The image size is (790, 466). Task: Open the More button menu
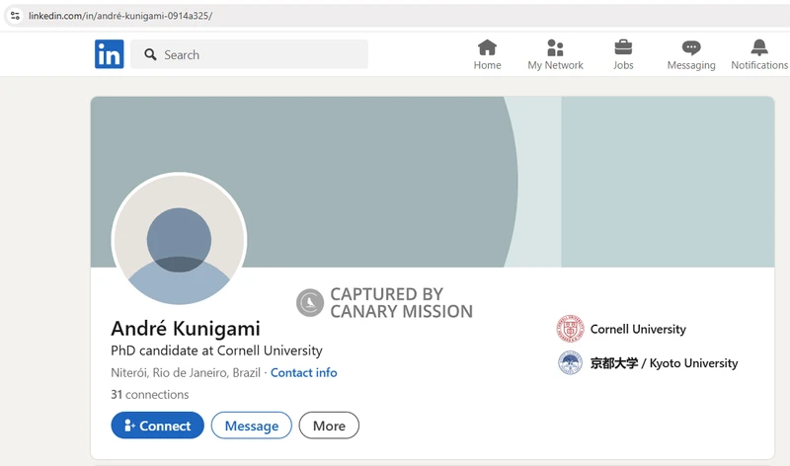coord(329,426)
